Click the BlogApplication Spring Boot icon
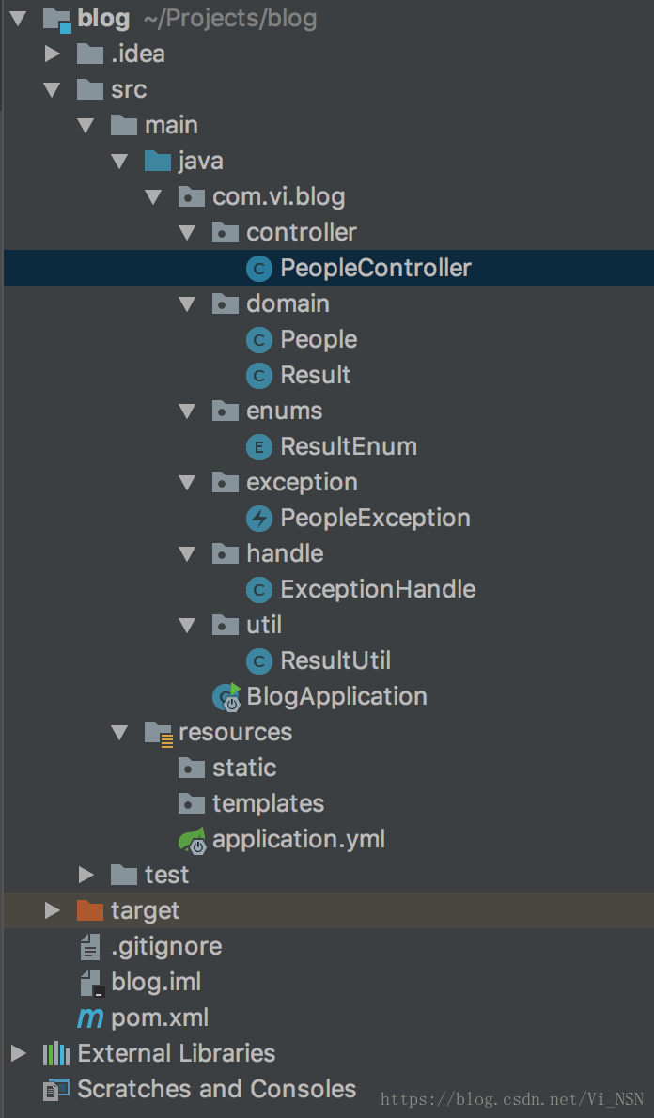 coord(226,697)
